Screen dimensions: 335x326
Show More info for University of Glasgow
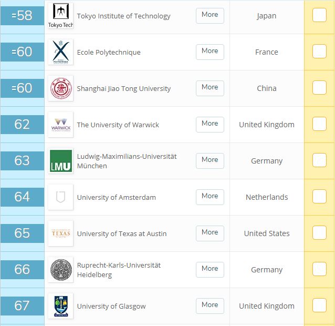coord(210,305)
